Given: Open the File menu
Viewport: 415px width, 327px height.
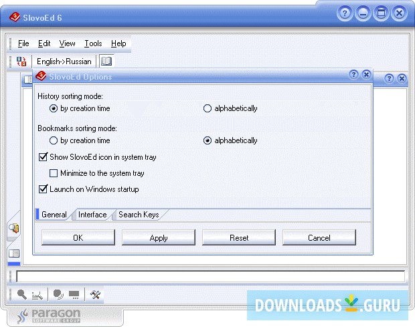Looking at the screenshot, I should [x=23, y=43].
